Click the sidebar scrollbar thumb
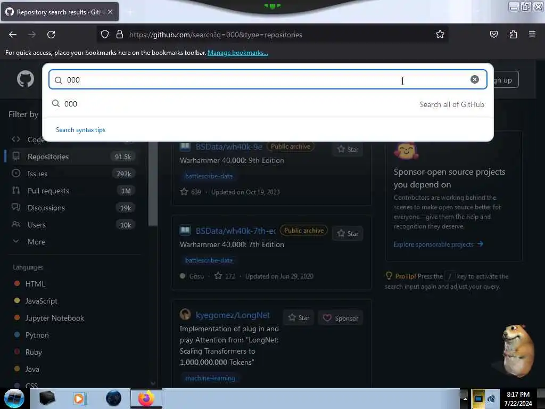Viewport: 545px width, 409px height. (153, 184)
